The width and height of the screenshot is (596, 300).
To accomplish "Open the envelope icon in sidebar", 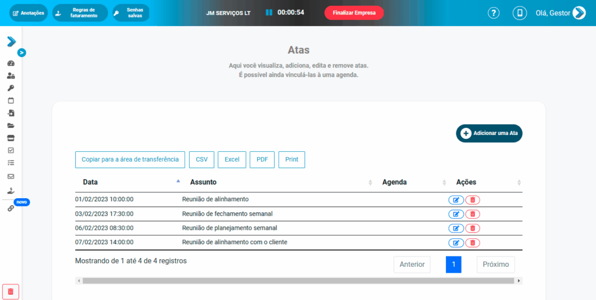I will (x=10, y=177).
